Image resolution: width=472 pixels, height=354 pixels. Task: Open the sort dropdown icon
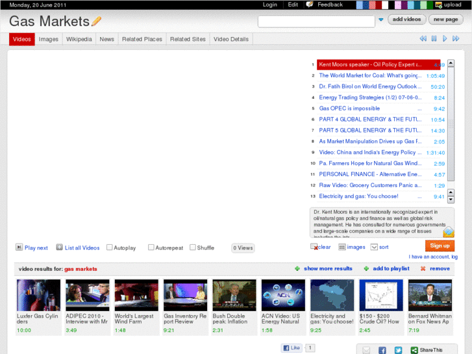(374, 247)
